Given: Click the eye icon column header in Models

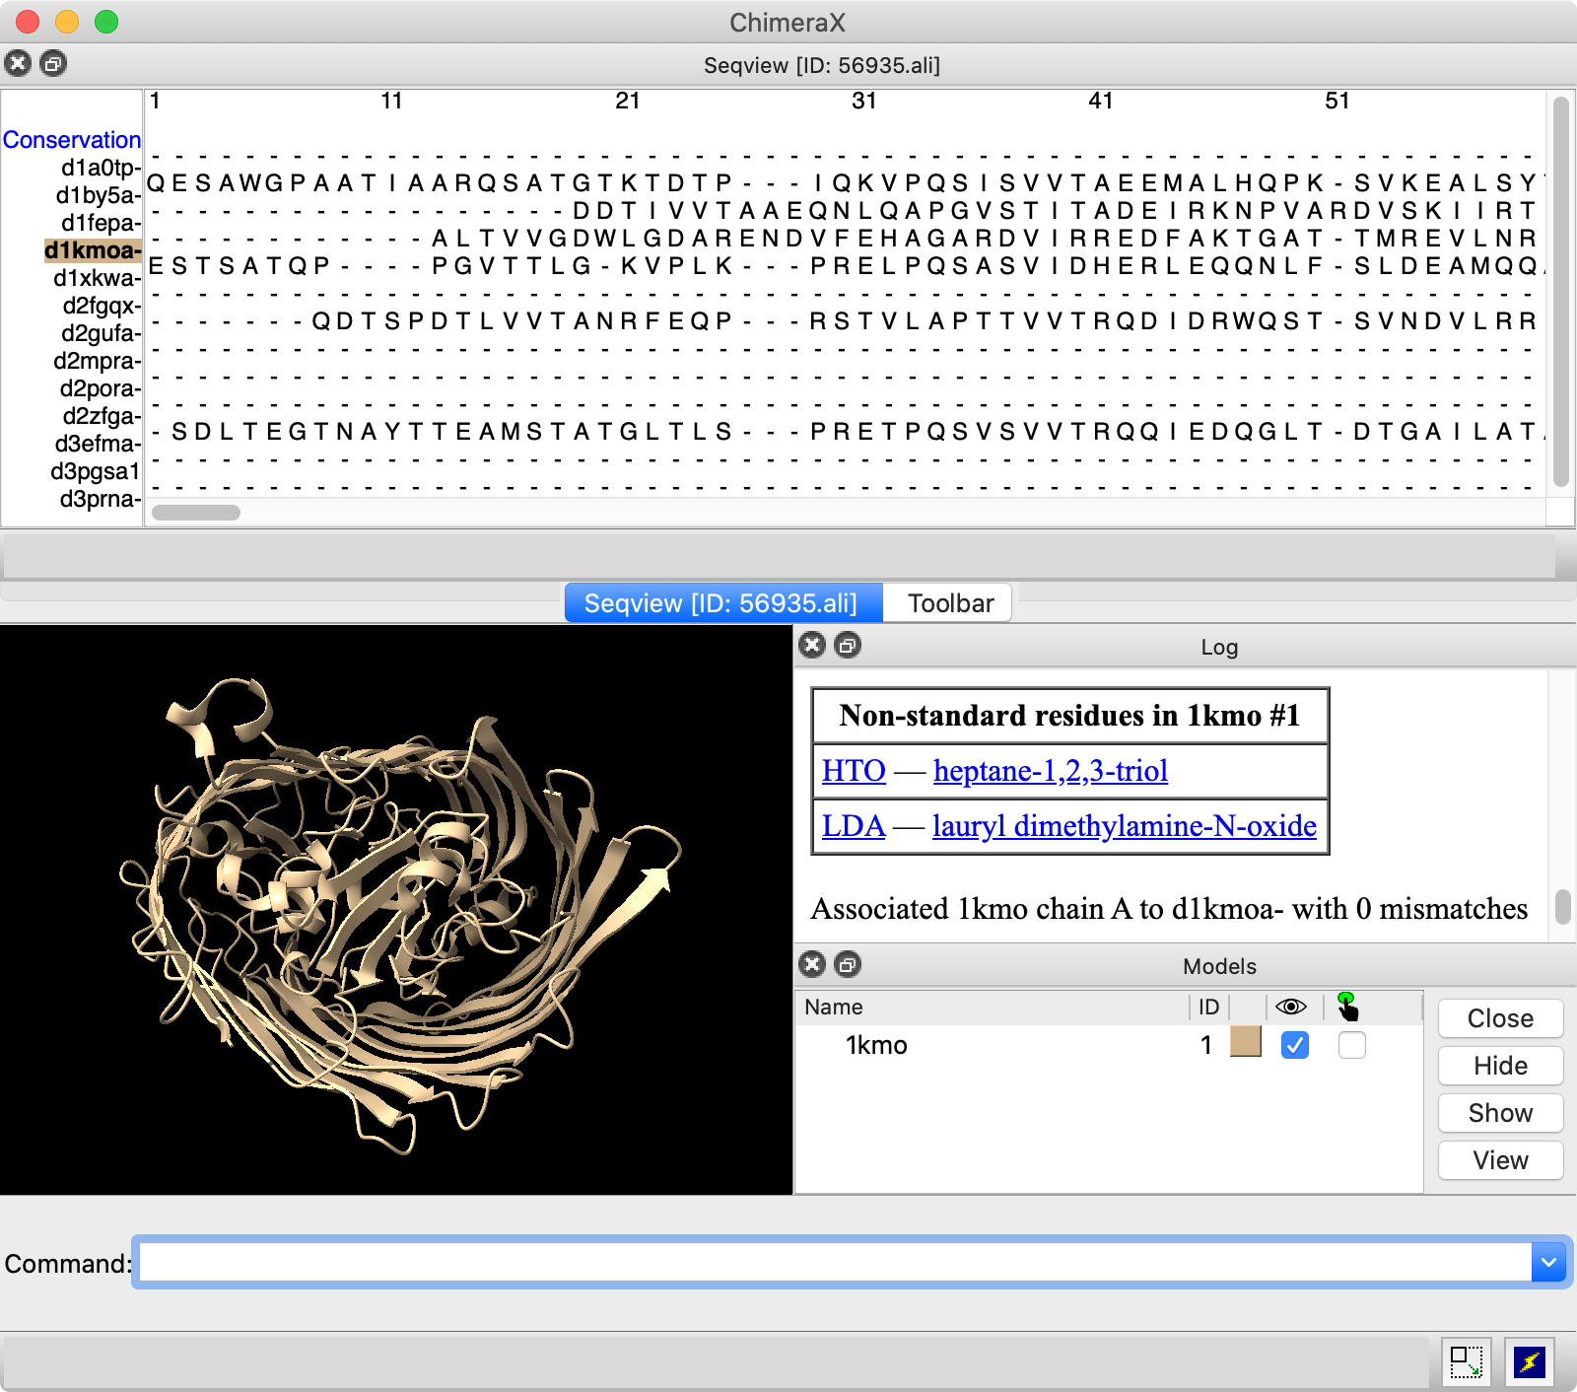Looking at the screenshot, I should (x=1290, y=1007).
